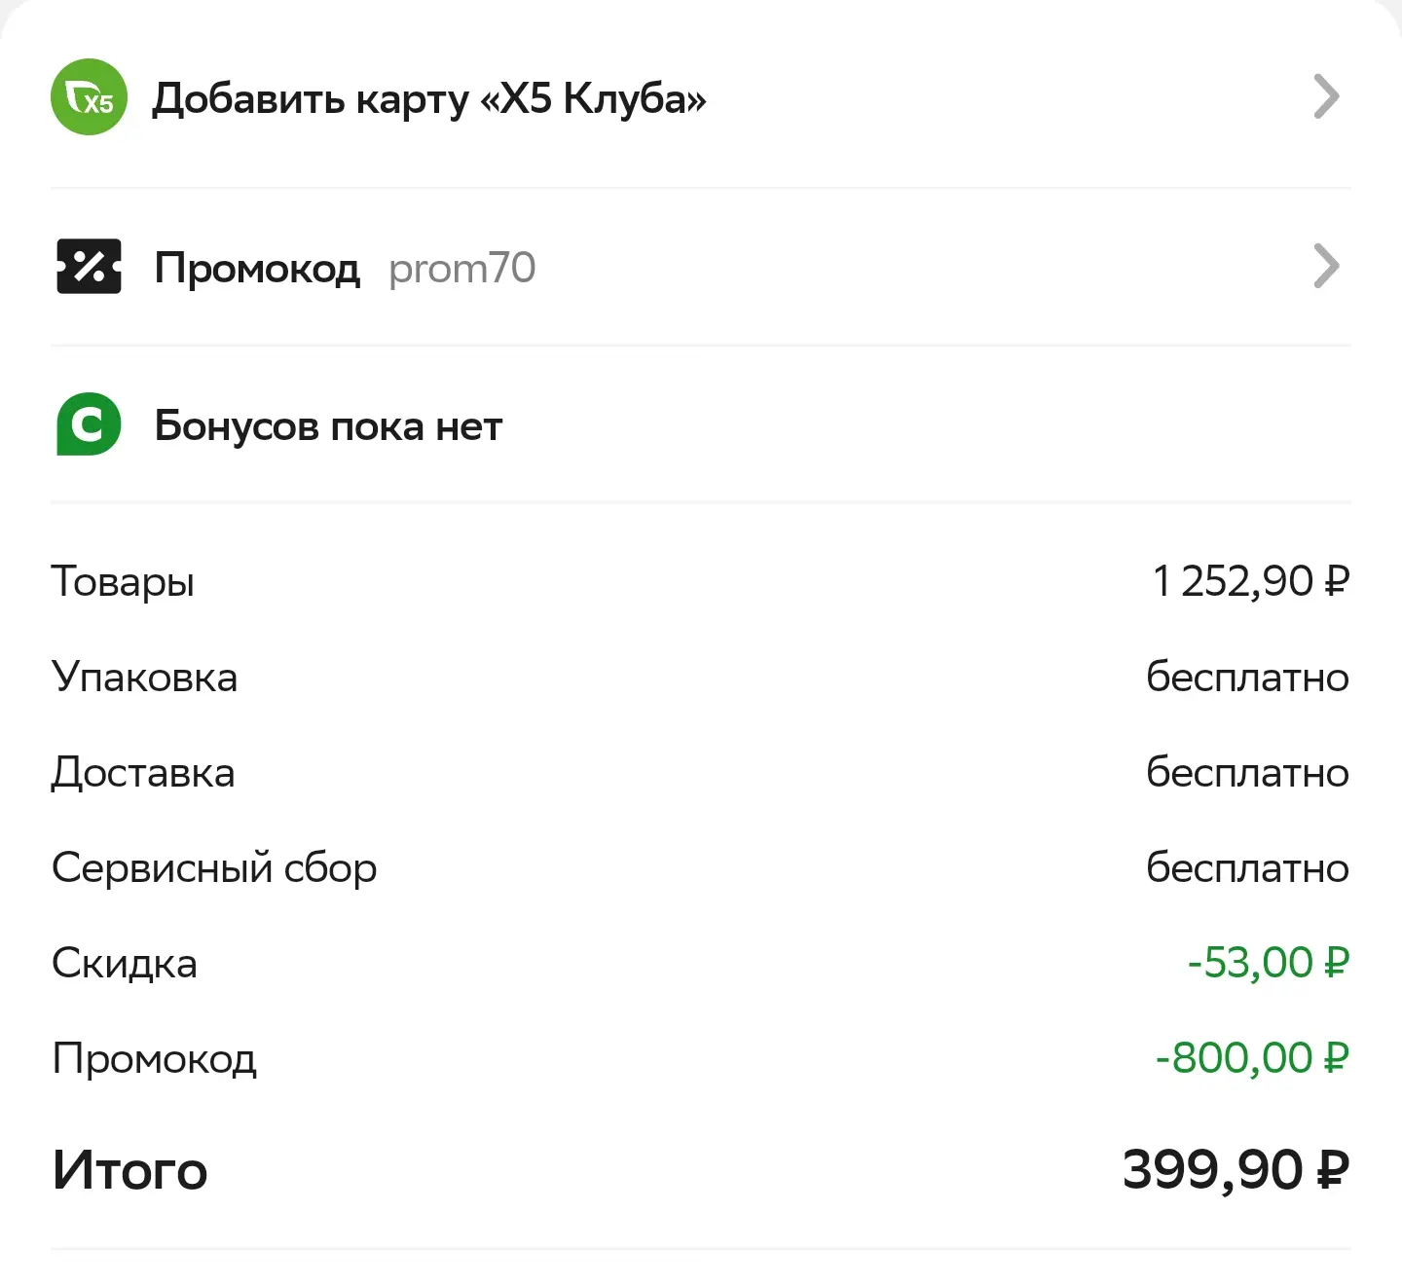Tap the green X5 Club logo icon
Image resolution: width=1402 pixels, height=1285 pixels.
tap(89, 96)
